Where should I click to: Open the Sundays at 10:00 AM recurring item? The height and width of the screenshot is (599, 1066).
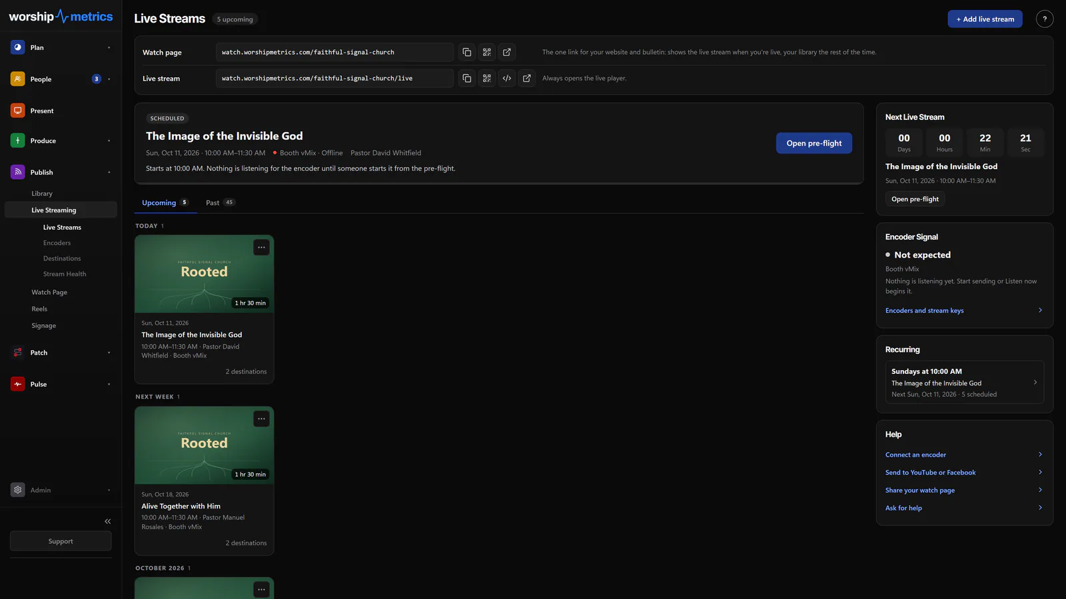pos(965,383)
